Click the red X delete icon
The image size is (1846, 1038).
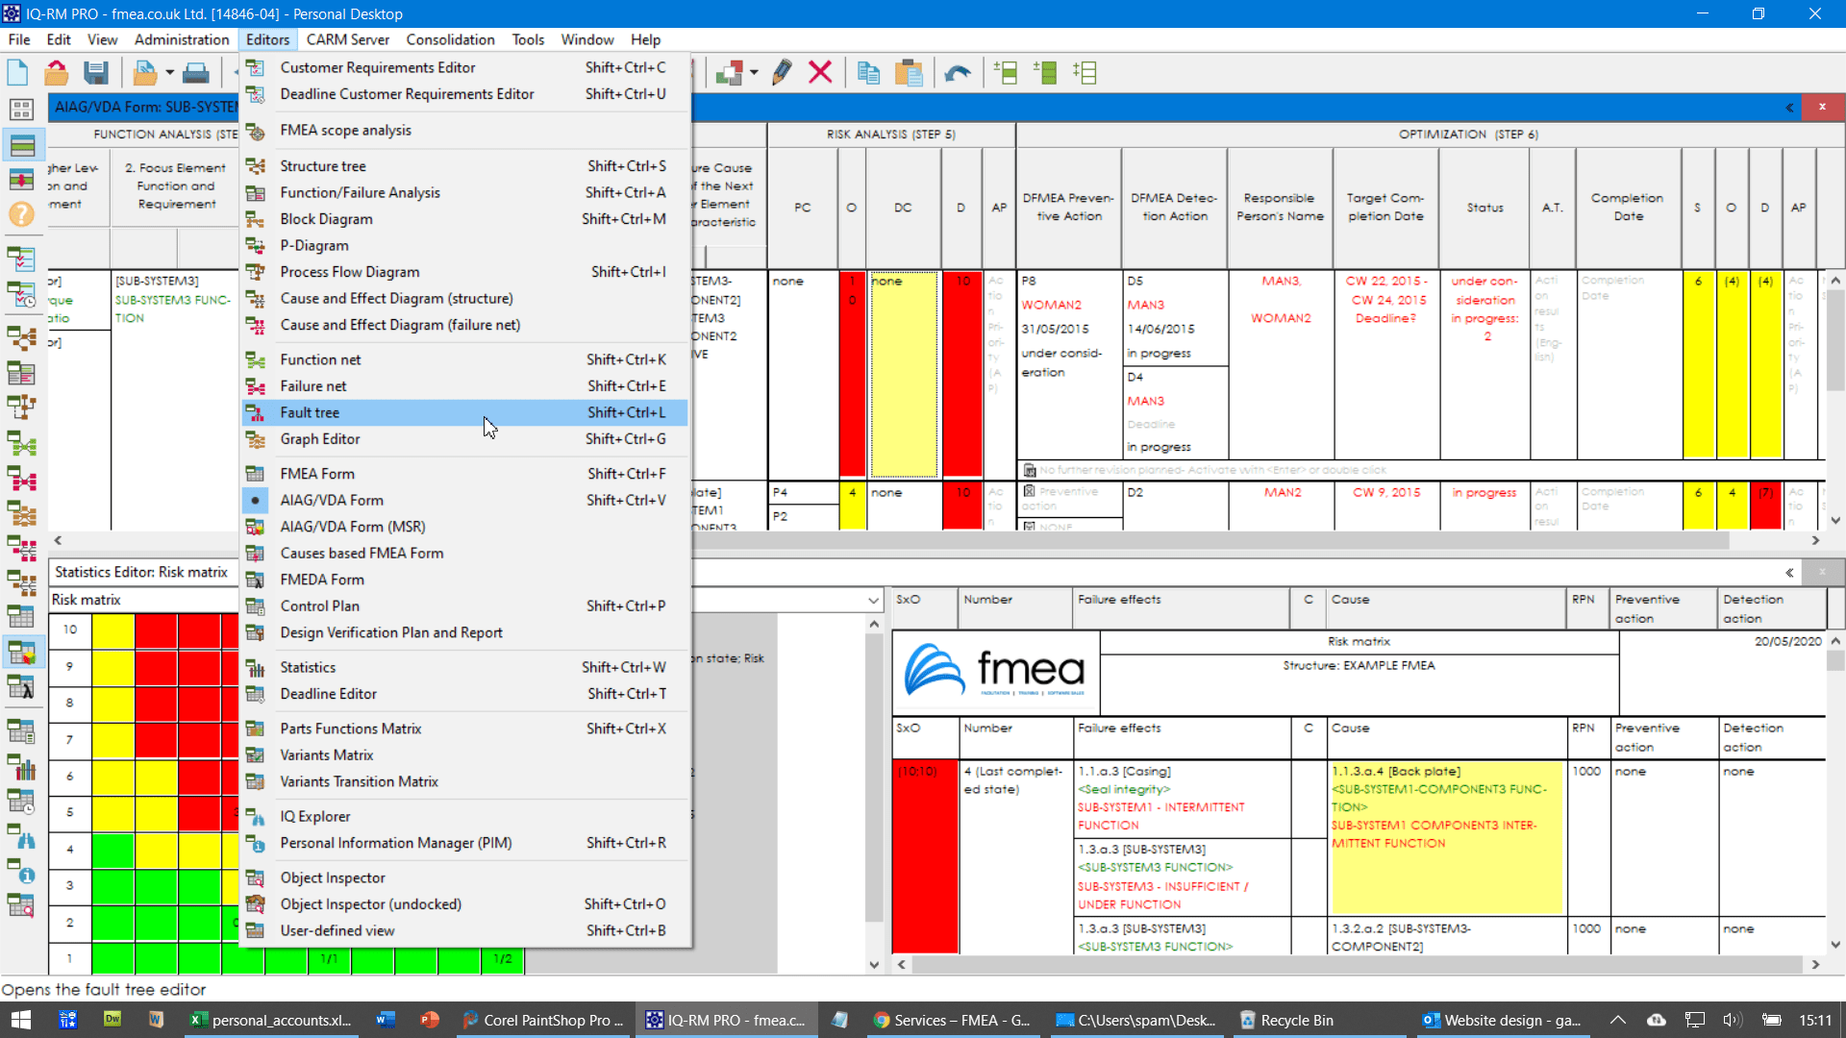point(820,73)
